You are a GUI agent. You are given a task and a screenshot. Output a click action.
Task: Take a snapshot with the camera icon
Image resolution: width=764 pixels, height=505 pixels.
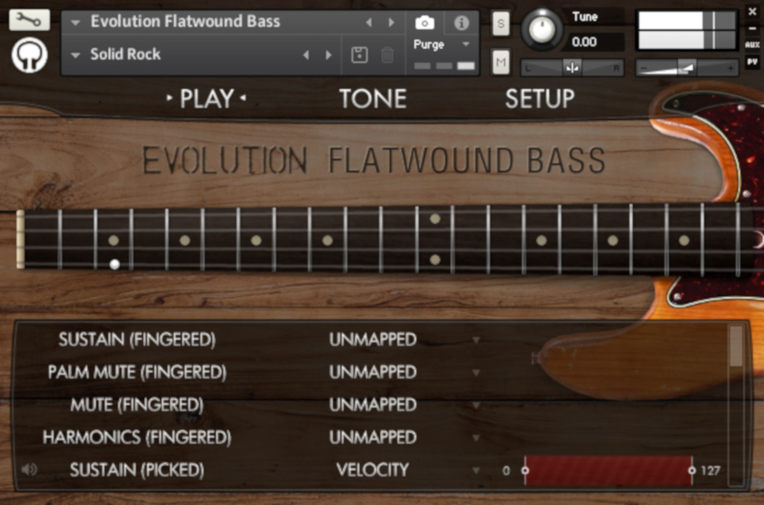pos(425,24)
